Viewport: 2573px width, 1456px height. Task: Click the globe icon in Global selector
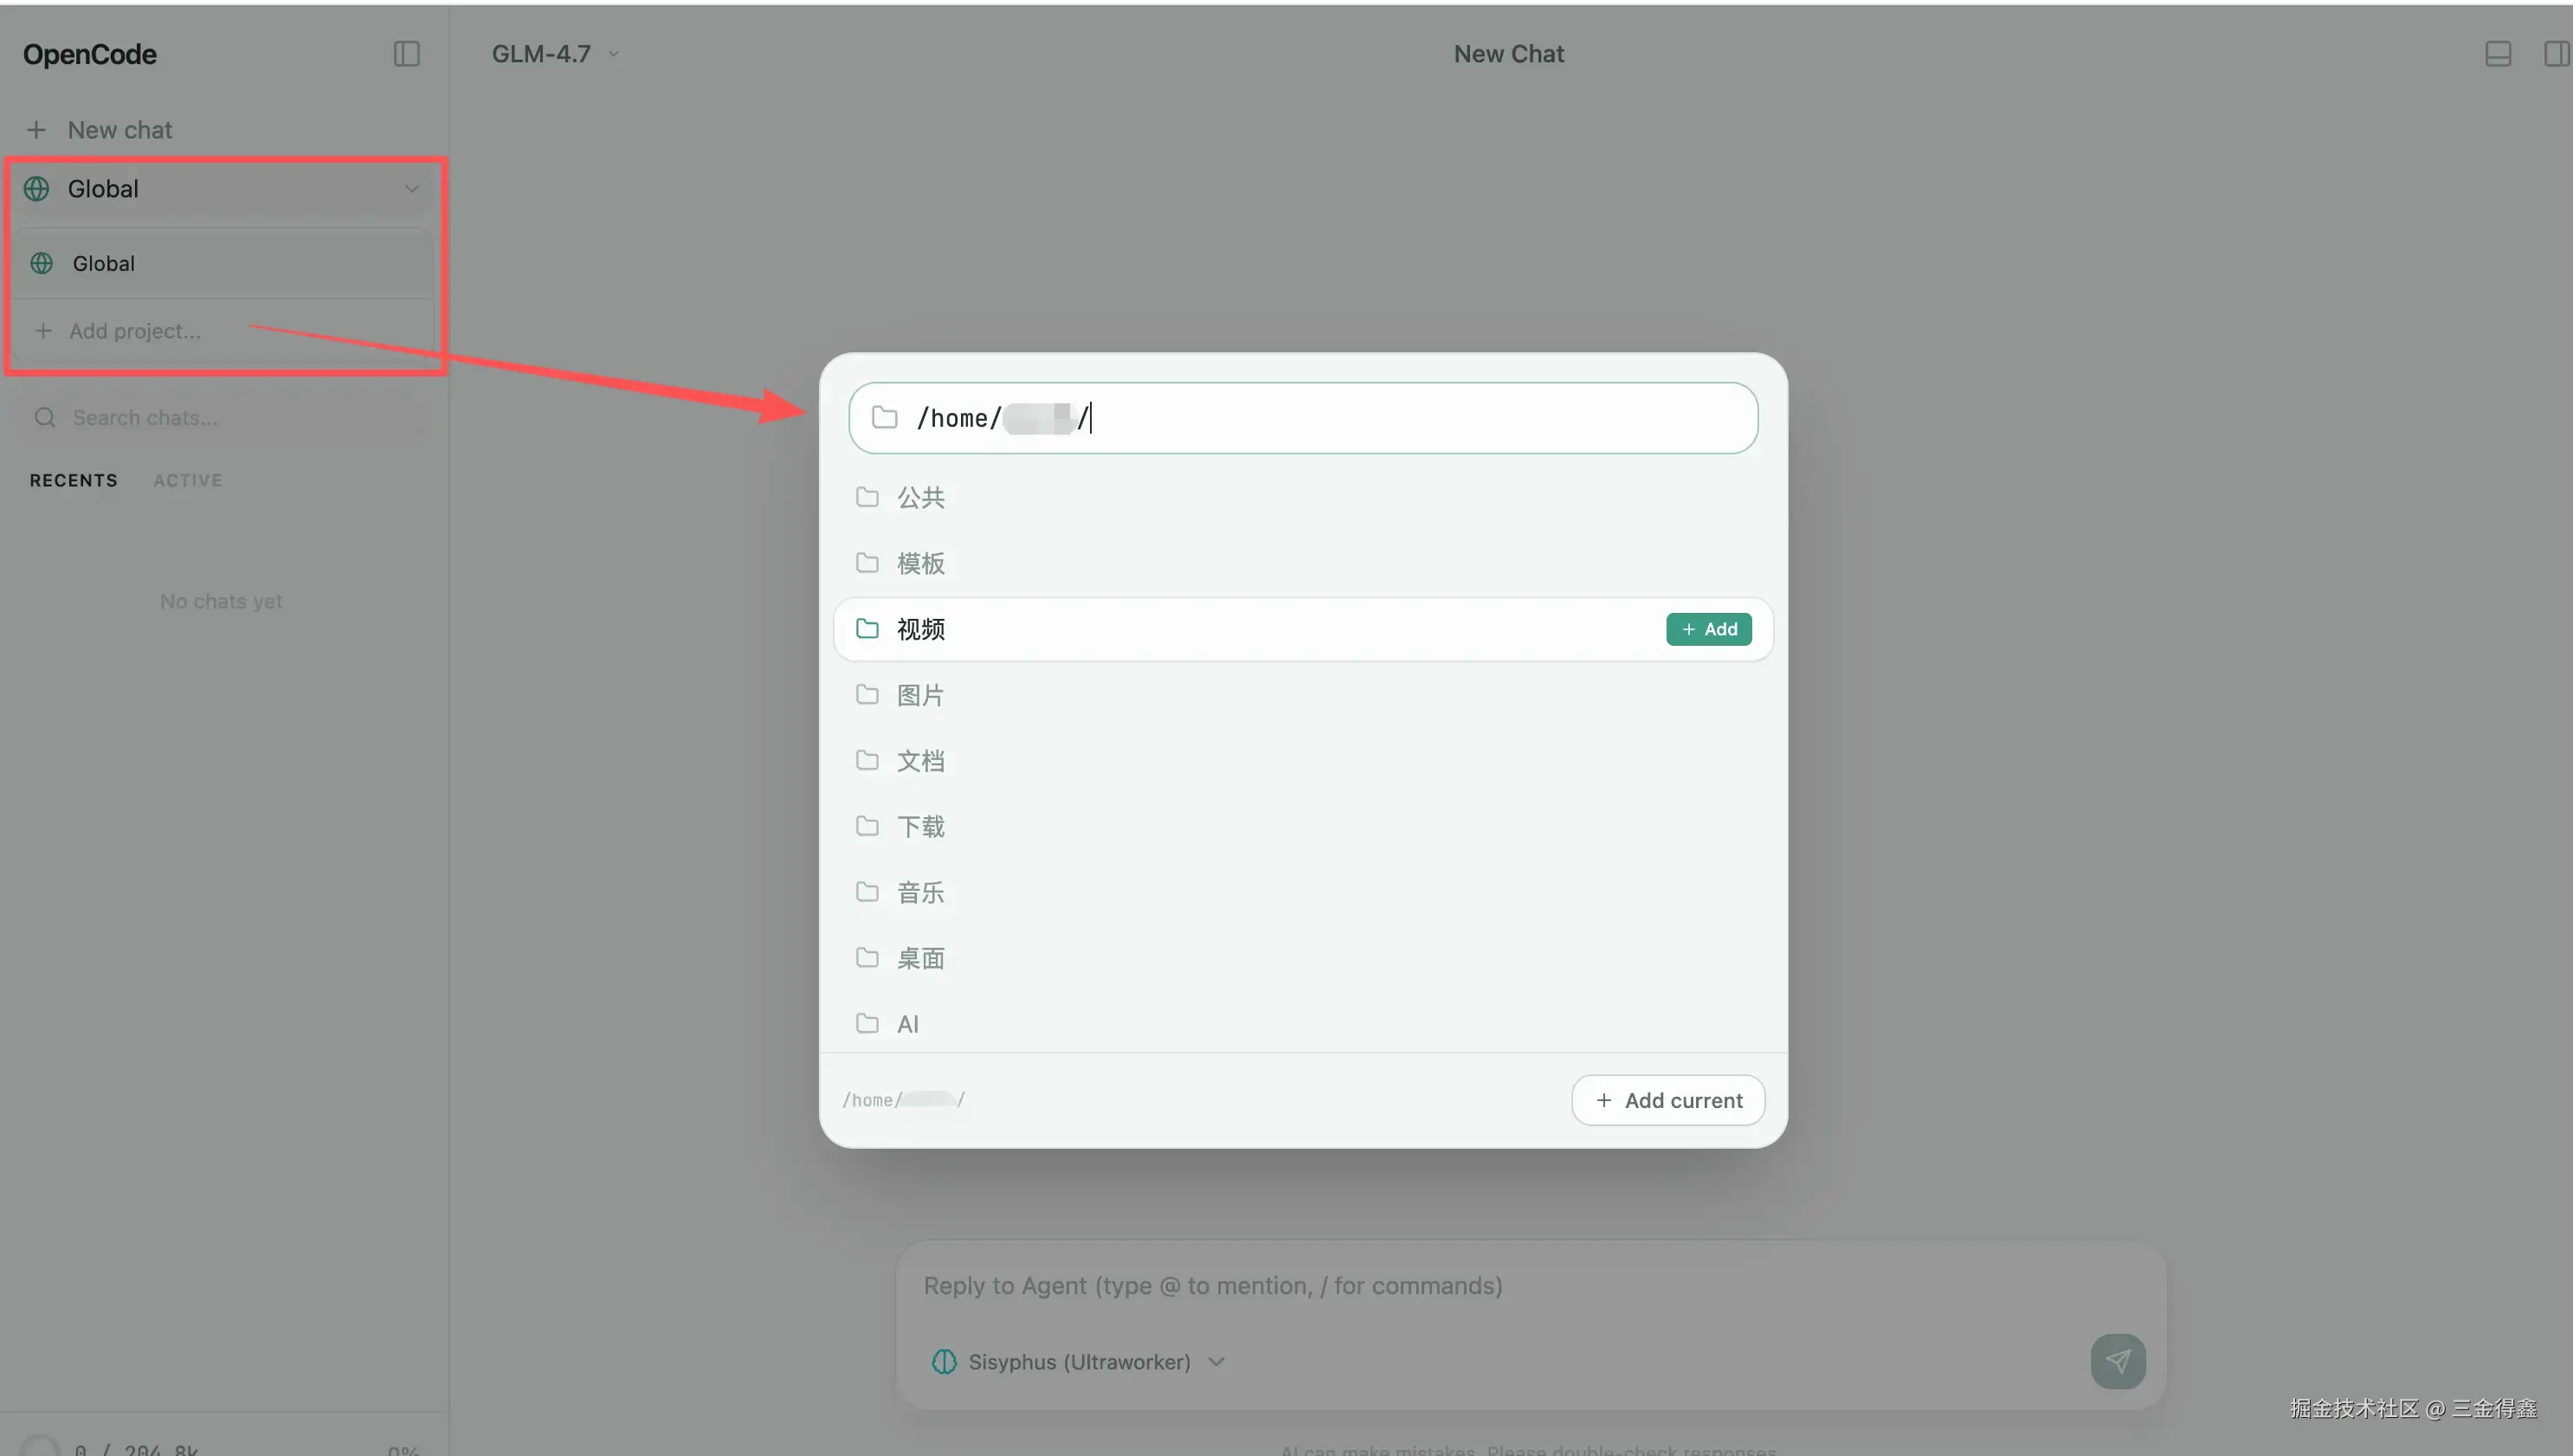pos(37,189)
